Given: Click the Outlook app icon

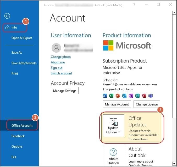Looking at the screenshot, I should pos(124,96).
